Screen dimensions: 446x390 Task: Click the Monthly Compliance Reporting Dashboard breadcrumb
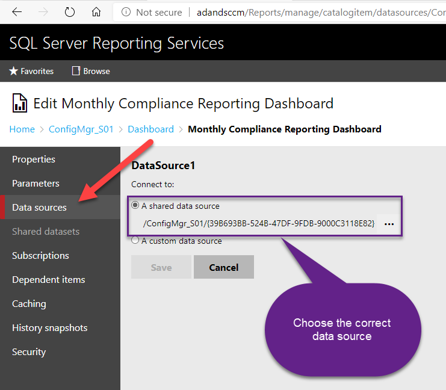point(285,129)
